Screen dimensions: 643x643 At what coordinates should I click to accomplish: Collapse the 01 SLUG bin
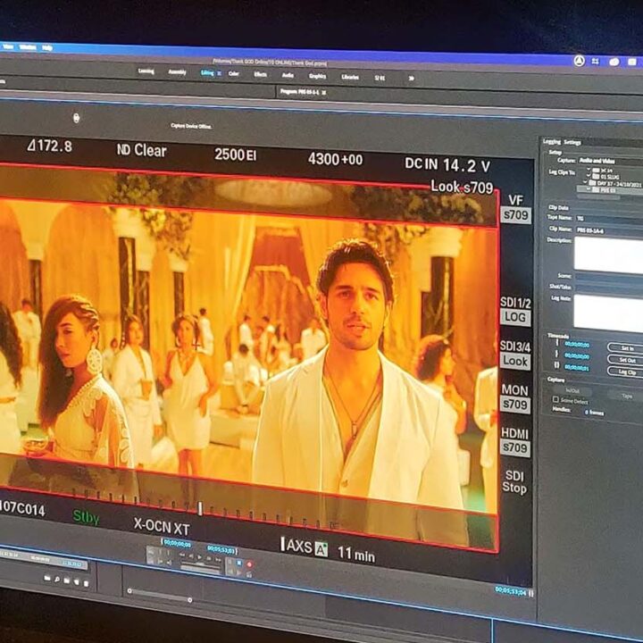tap(589, 176)
